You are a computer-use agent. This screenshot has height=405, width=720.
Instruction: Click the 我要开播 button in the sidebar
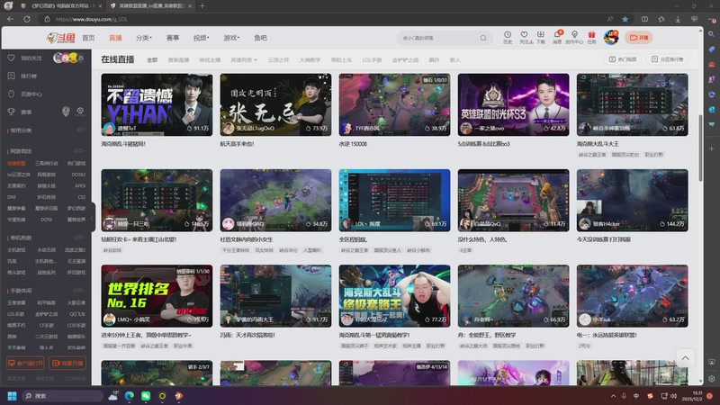(67, 363)
